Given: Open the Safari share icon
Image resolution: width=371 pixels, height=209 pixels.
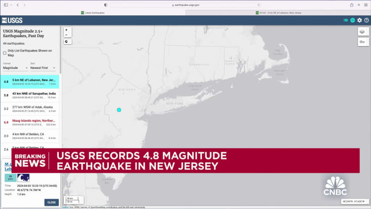Looking at the screenshot, I should (352, 5).
